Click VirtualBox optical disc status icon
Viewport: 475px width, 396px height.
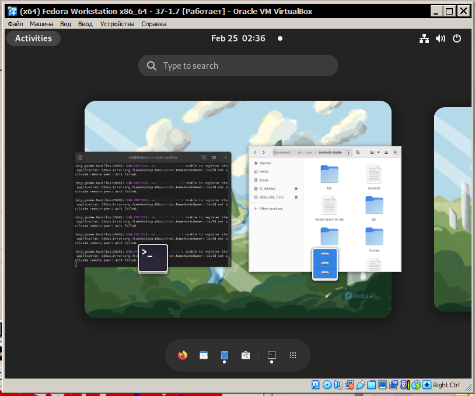327,385
